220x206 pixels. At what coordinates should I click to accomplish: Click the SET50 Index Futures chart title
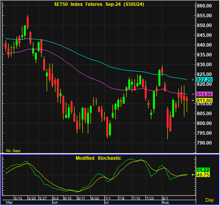[99, 4]
